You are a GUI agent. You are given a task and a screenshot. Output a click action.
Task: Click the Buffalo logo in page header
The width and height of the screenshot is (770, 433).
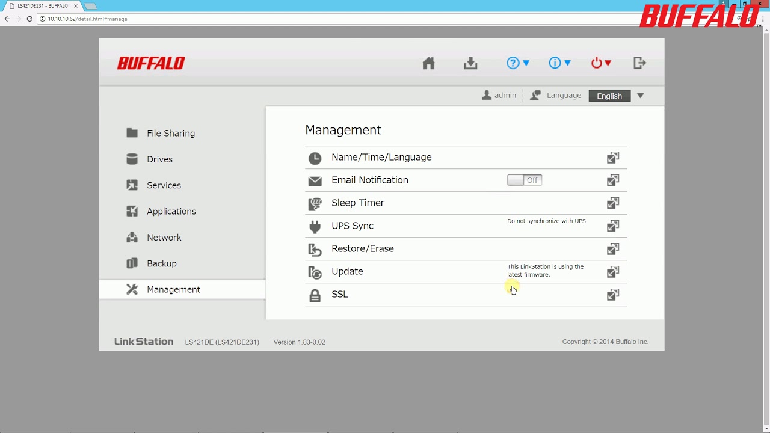coord(151,63)
